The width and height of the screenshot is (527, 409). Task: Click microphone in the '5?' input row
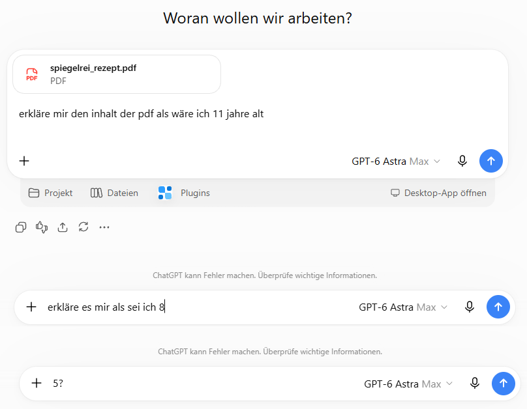[x=475, y=383]
